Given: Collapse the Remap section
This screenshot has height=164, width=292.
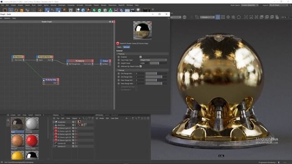Looking at the screenshot, I should [118, 71].
